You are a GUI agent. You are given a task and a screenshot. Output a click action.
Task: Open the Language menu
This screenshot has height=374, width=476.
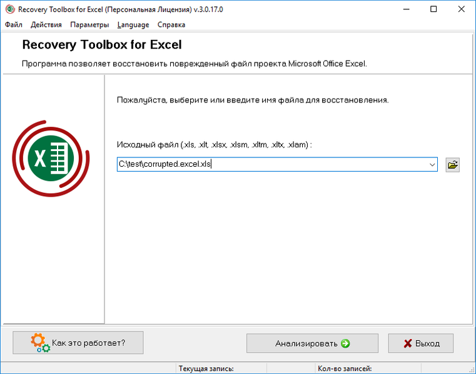(133, 25)
